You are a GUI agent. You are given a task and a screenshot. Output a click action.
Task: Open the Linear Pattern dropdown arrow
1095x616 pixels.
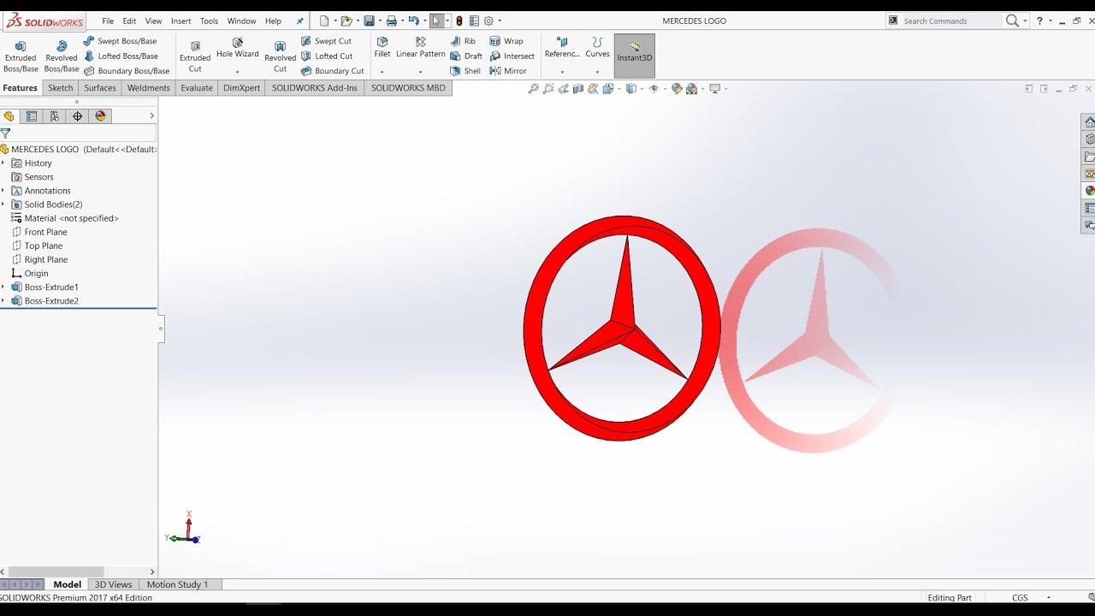coord(420,72)
